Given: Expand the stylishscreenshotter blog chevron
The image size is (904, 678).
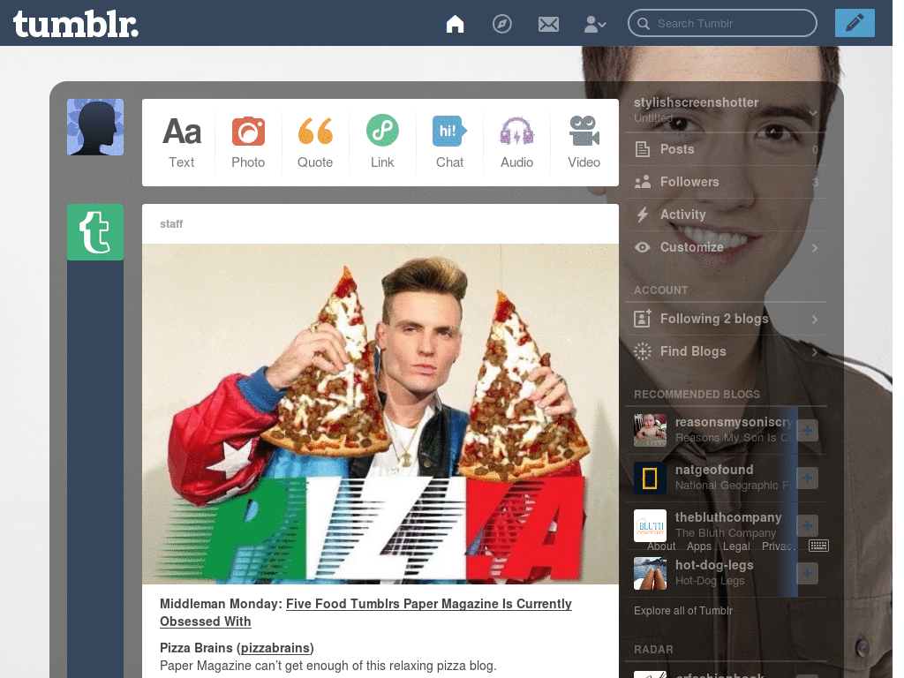Looking at the screenshot, I should pos(813,112).
